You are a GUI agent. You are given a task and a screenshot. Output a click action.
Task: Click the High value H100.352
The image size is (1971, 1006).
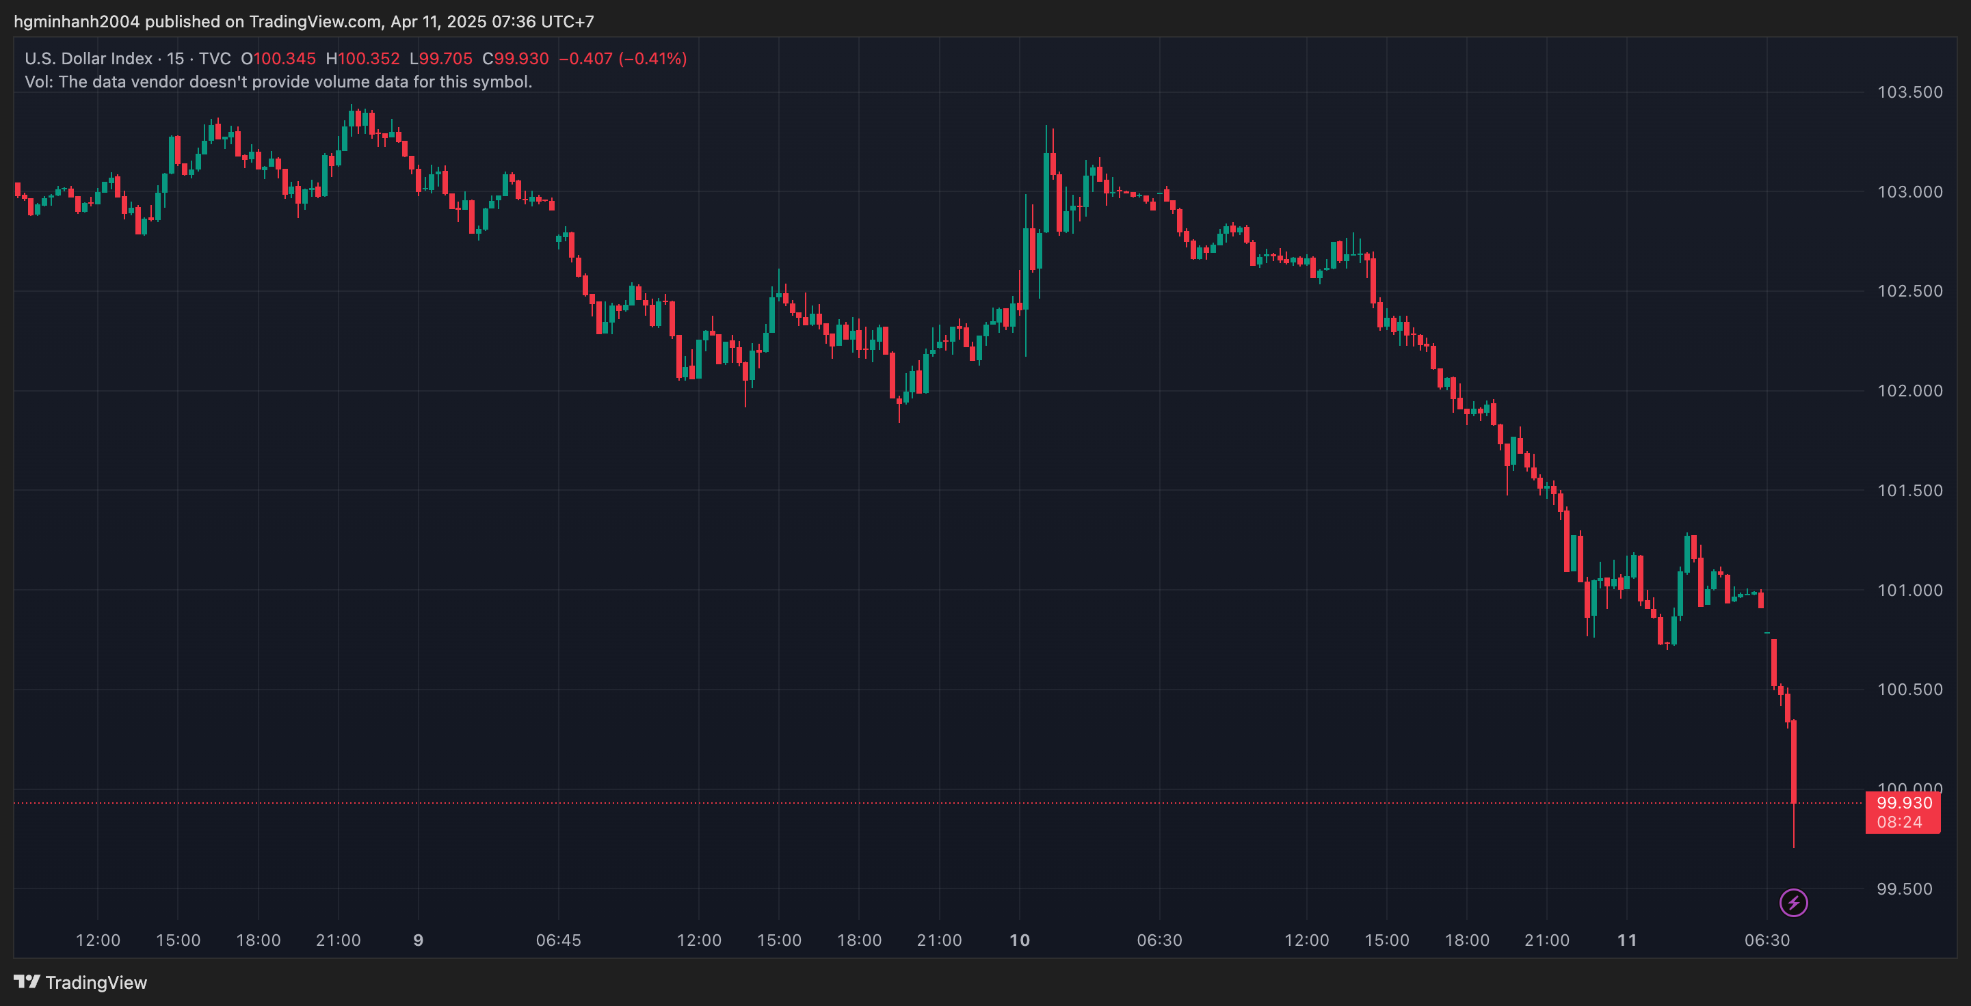tap(362, 59)
